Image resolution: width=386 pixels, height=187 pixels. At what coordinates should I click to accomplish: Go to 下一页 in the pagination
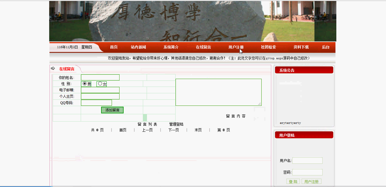coord(174,130)
